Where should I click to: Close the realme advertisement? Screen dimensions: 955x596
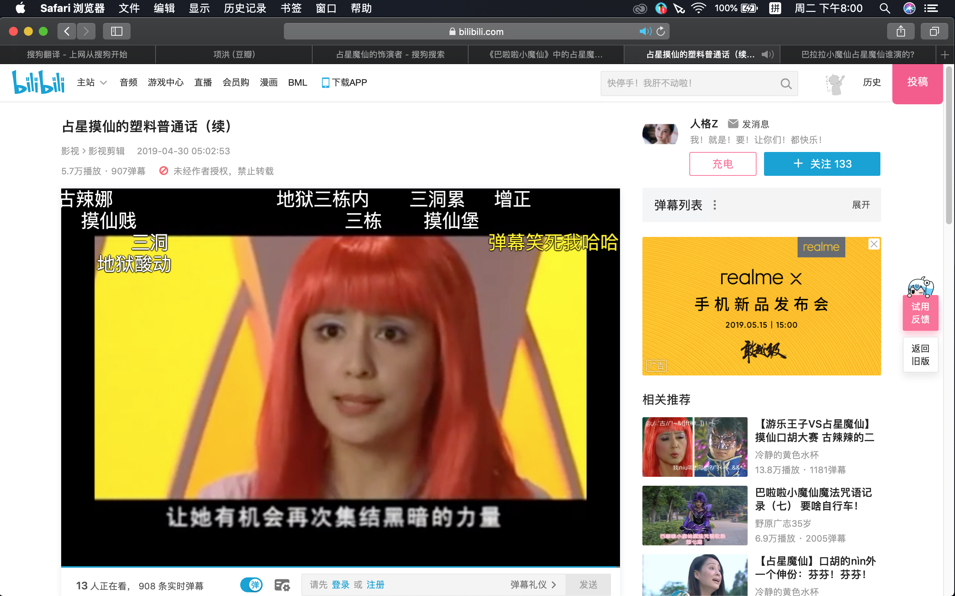[874, 244]
